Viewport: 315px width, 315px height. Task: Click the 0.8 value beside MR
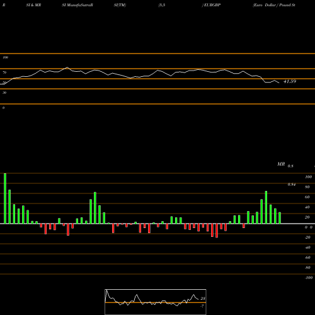point(290,166)
